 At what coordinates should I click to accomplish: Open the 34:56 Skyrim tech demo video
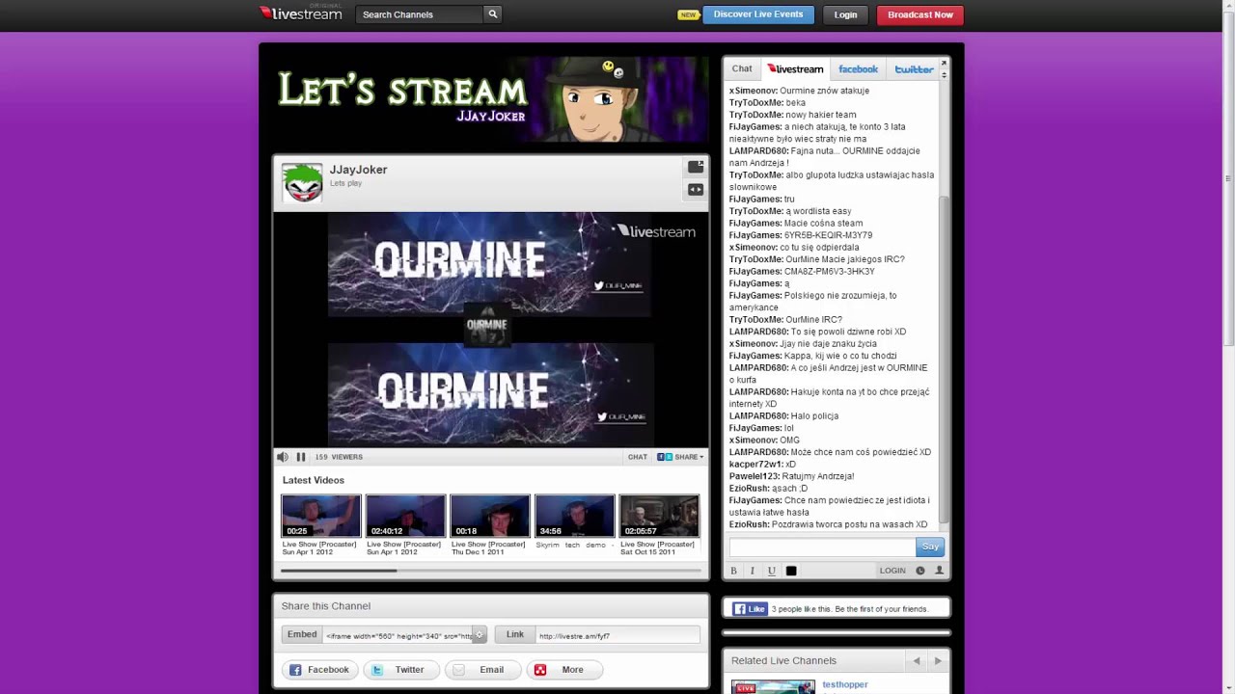pos(574,516)
